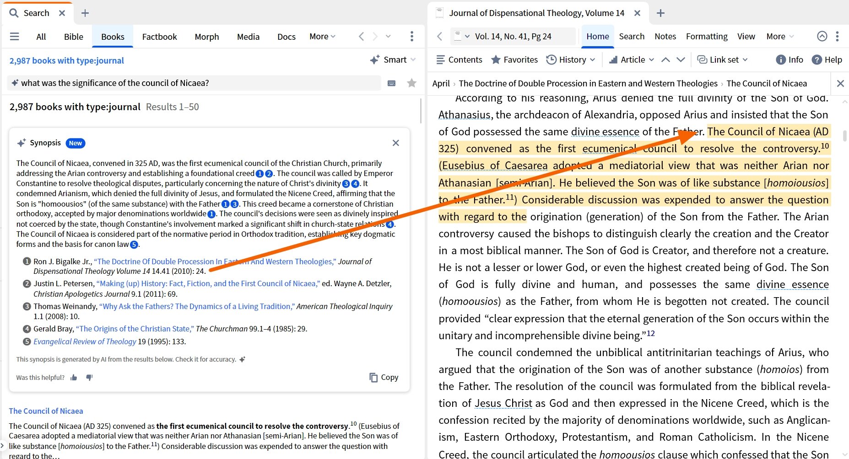Open the Search panel kebab menu
849x459 pixels.
tap(412, 37)
